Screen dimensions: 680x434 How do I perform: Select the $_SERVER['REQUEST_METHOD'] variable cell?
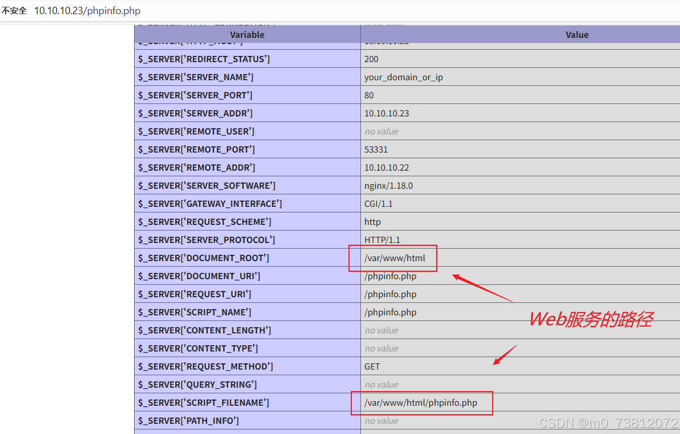click(247, 366)
